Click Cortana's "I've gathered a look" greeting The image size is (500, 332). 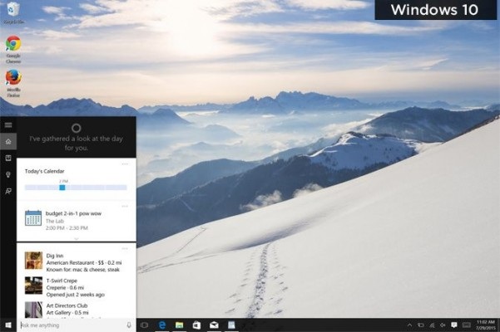click(77, 143)
